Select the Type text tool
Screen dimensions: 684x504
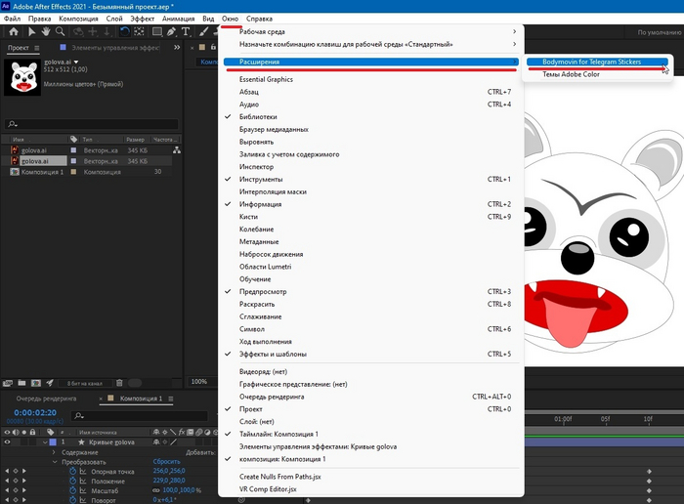click(x=186, y=31)
